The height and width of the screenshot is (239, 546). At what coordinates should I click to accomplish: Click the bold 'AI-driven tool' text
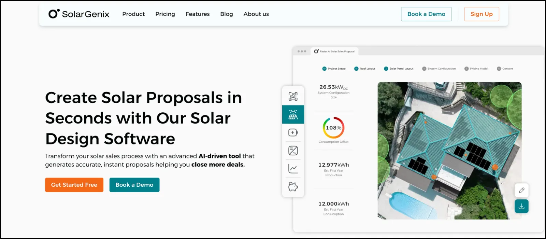(220, 156)
